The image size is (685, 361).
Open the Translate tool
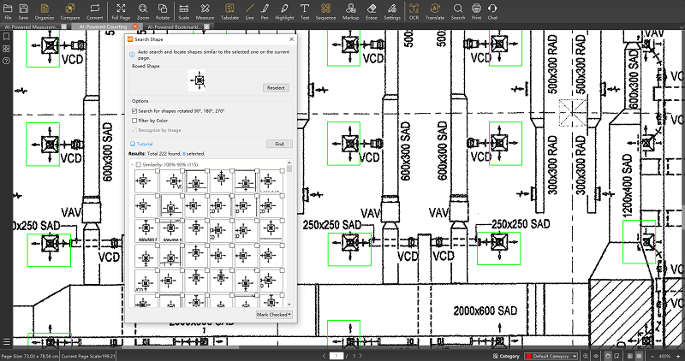click(435, 10)
